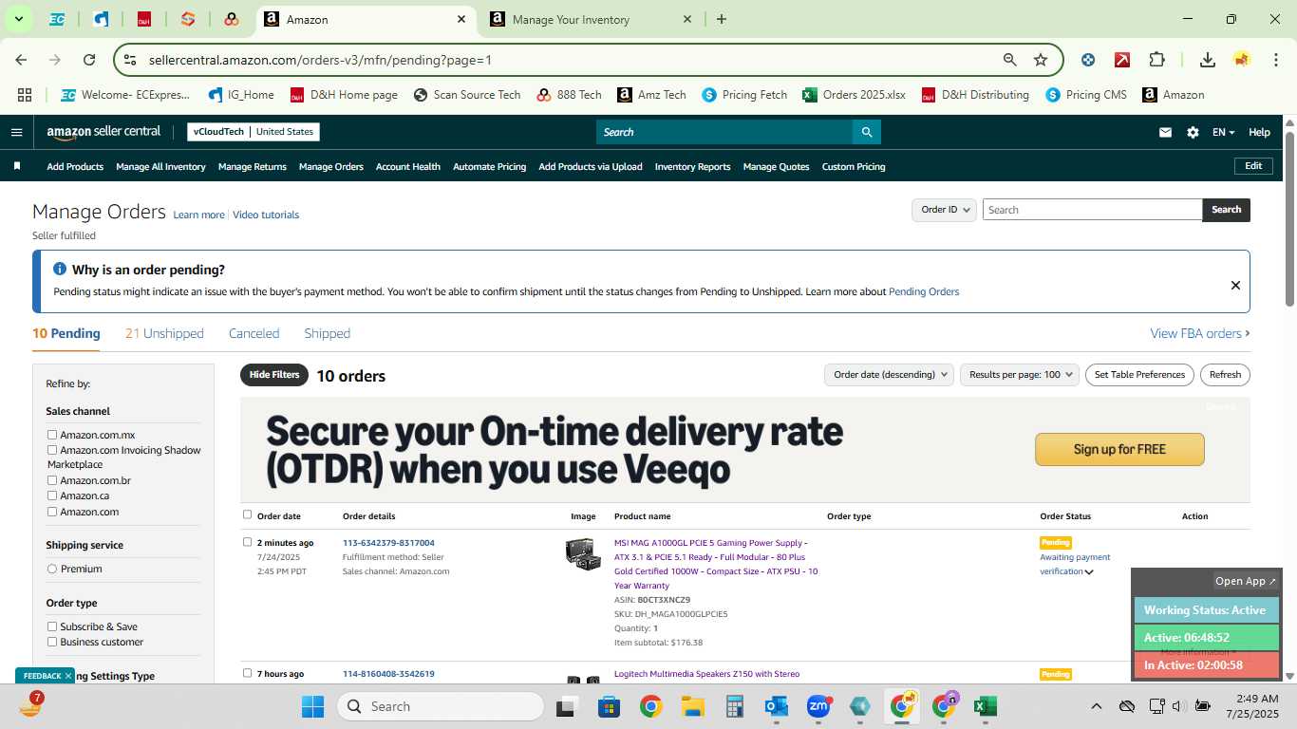Screen dimensions: 1297x729
Task: Click the Amazon Seller Central logo
Action: 103,132
